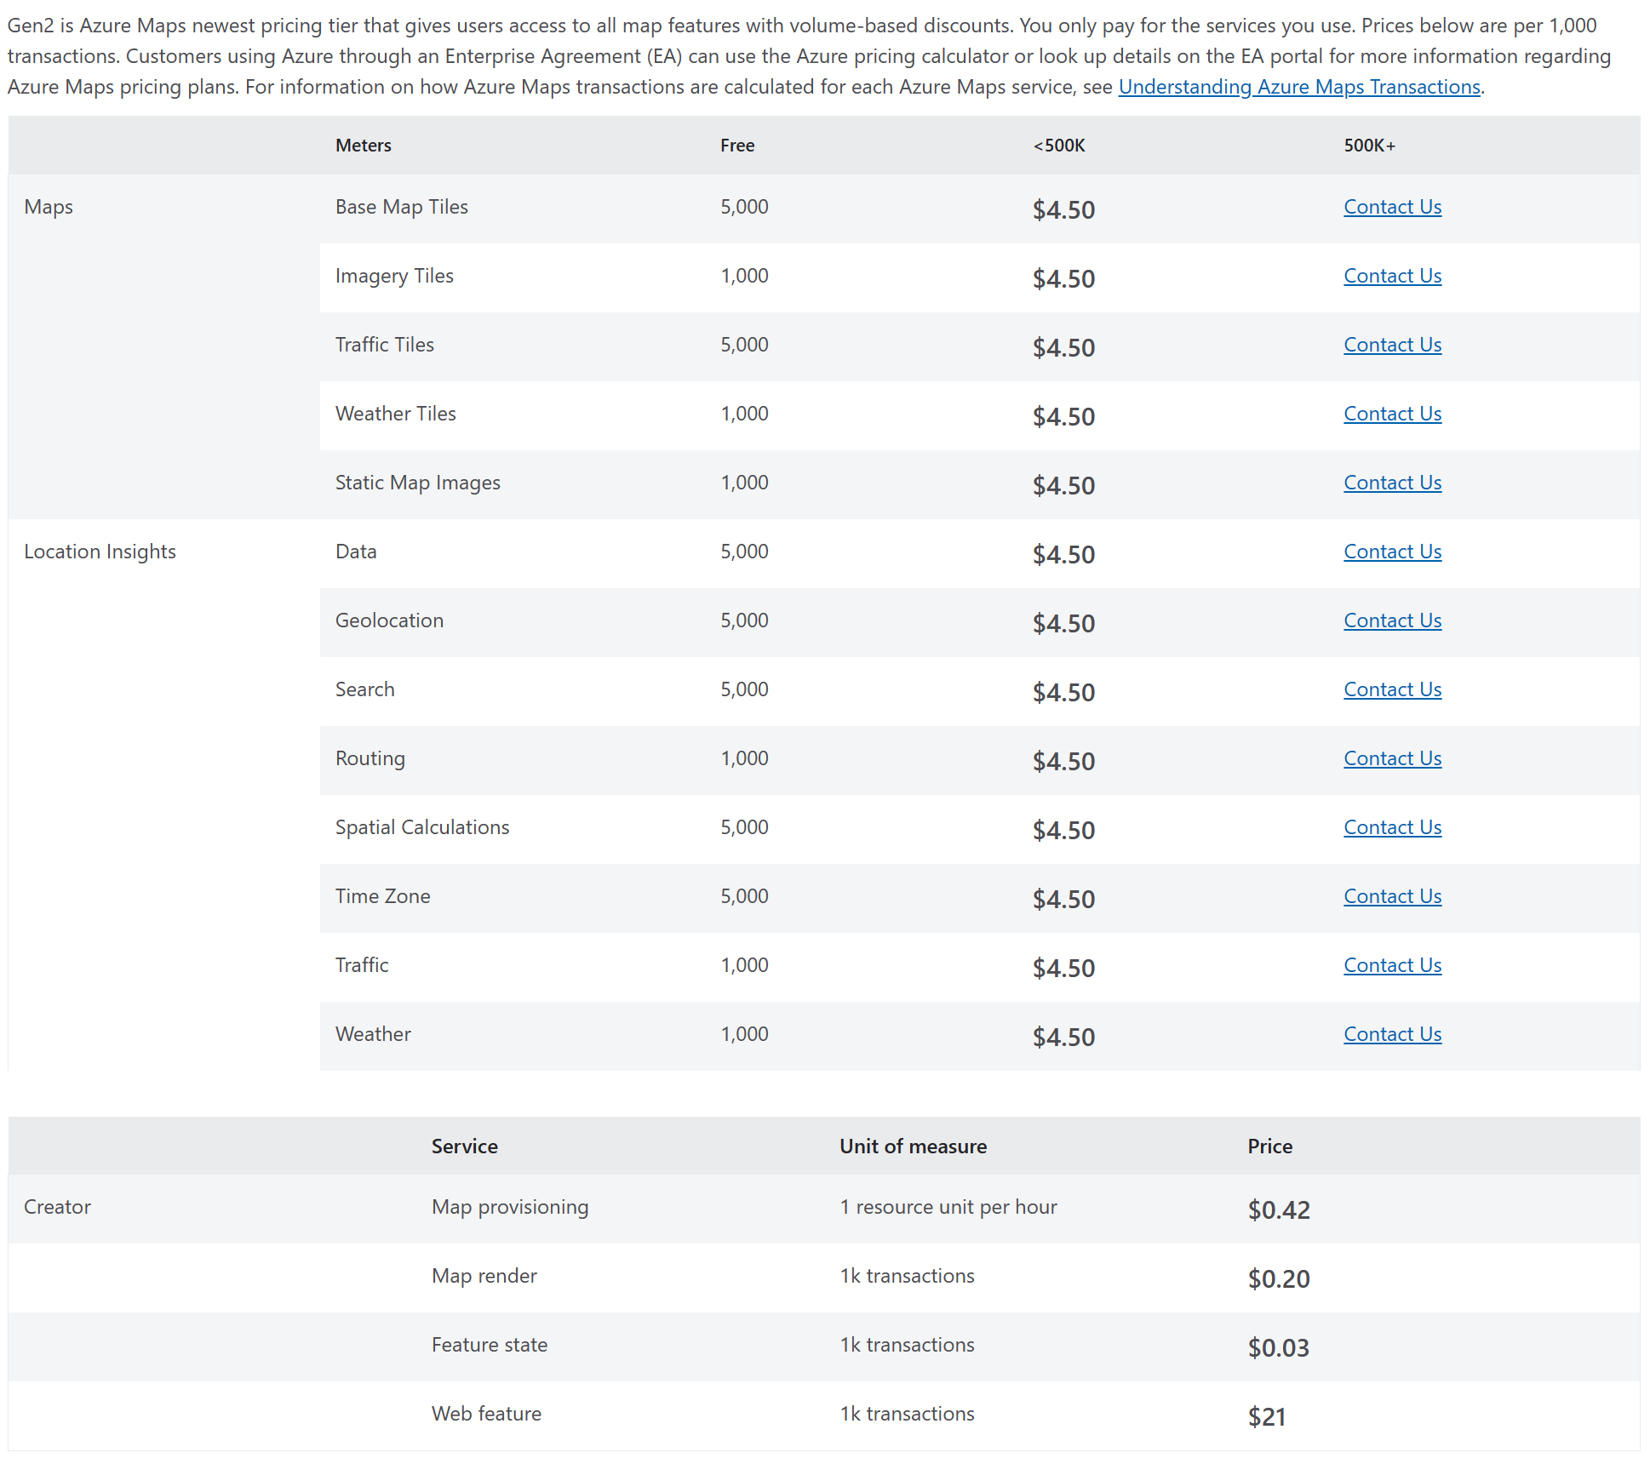Click the "$0.42" Map provisioning price

(1279, 1209)
